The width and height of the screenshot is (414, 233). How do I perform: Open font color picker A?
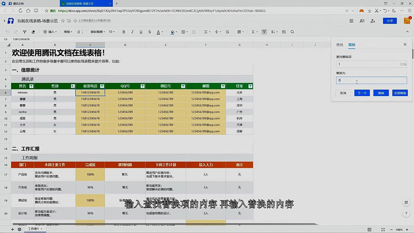click(x=159, y=32)
